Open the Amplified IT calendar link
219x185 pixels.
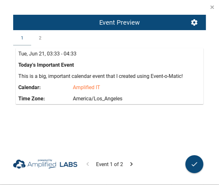(x=86, y=87)
